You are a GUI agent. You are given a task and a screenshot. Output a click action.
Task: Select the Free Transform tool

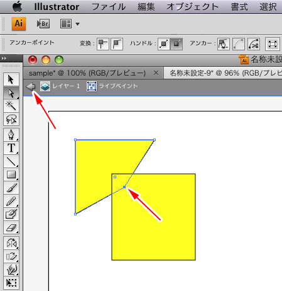point(11,283)
